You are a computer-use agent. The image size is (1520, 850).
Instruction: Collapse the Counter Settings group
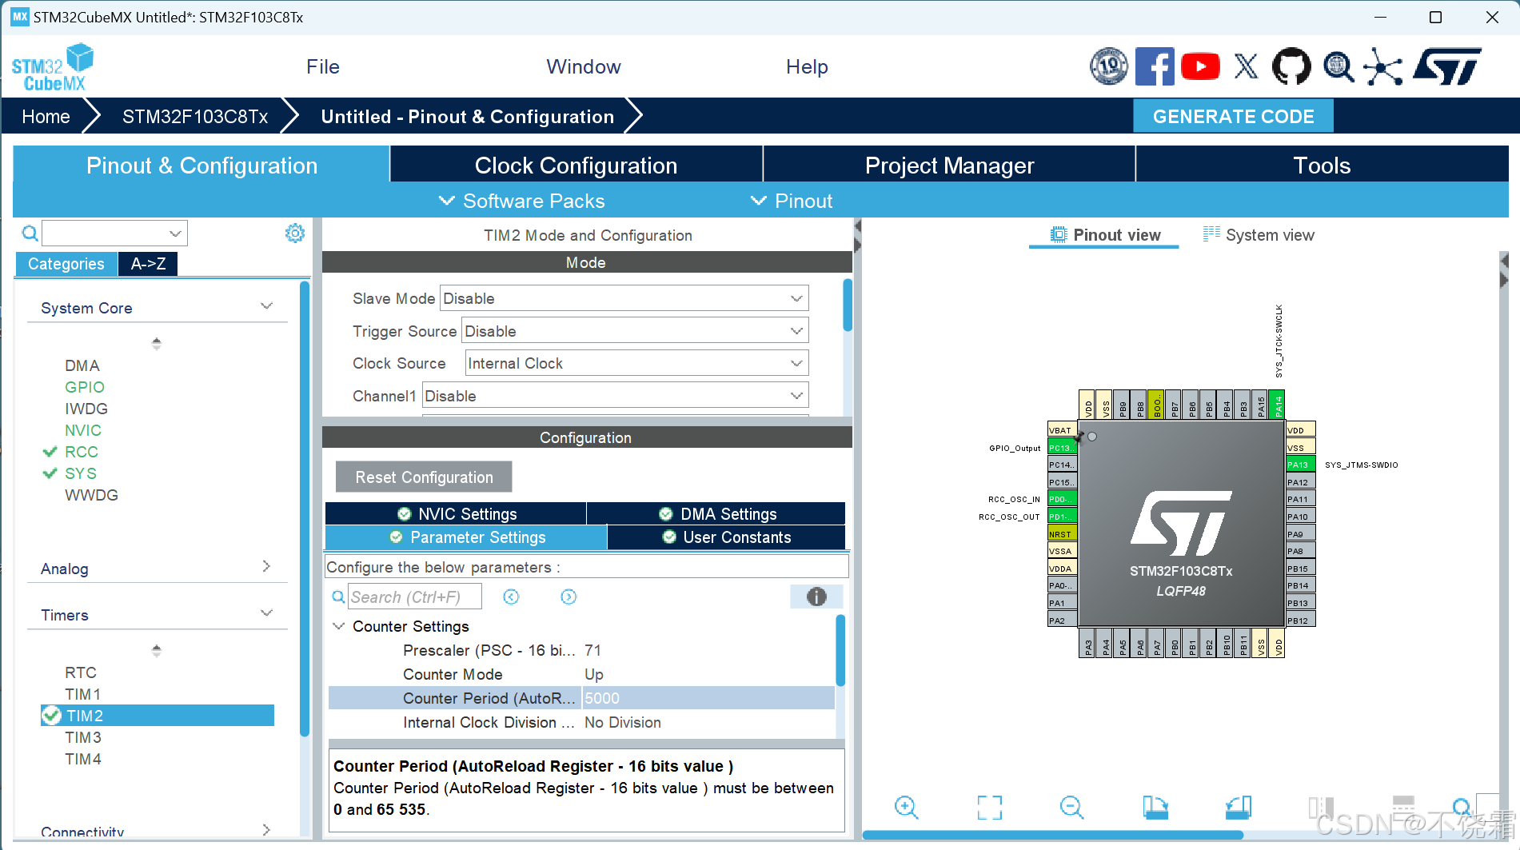pos(339,626)
